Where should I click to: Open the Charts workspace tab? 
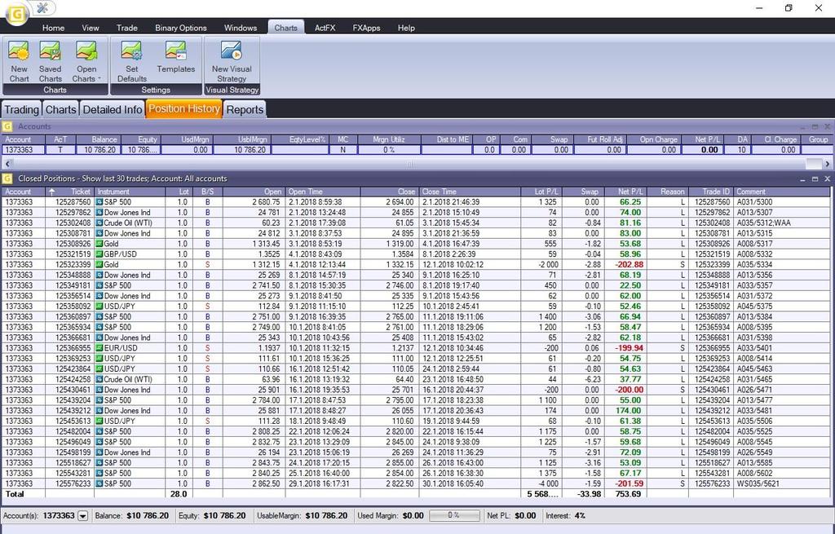pos(60,110)
